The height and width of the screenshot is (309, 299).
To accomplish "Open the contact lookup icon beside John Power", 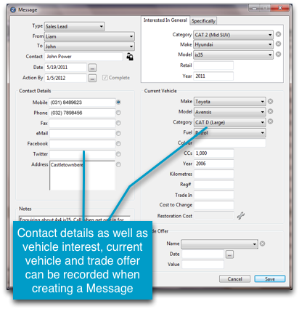I will 130,57.
